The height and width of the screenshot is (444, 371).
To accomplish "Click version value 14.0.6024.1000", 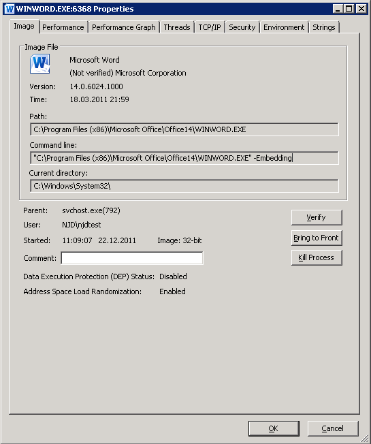I will pos(96,86).
